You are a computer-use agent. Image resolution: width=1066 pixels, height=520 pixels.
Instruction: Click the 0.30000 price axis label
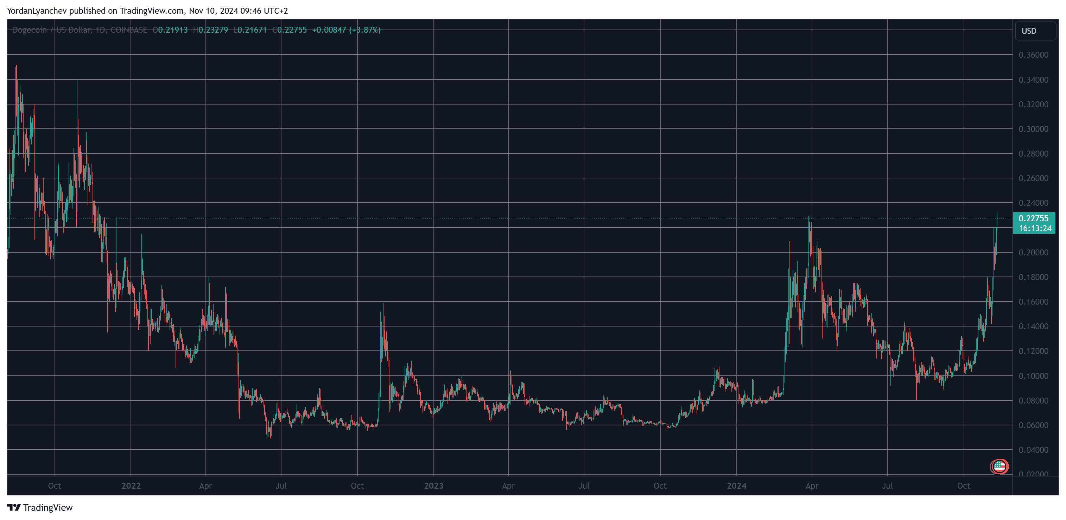pyautogui.click(x=1033, y=129)
